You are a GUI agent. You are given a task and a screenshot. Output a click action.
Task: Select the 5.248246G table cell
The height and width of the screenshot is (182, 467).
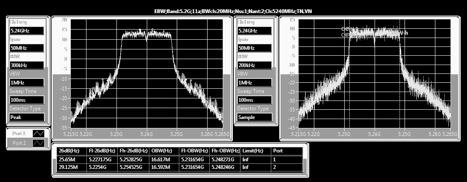point(225,167)
